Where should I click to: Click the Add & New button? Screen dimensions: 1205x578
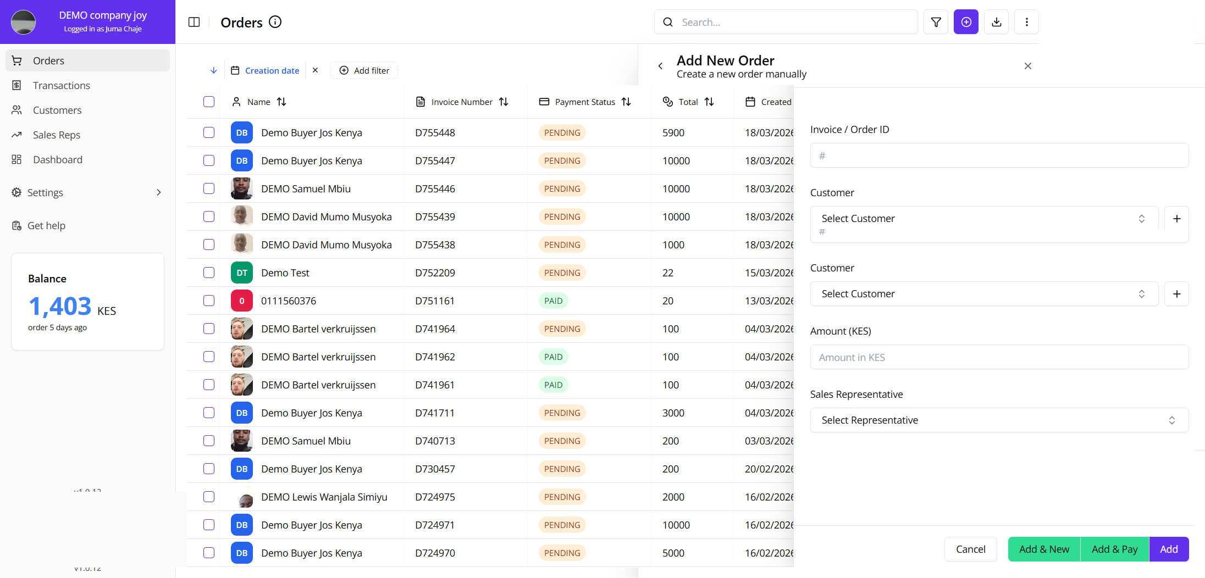pos(1043,549)
